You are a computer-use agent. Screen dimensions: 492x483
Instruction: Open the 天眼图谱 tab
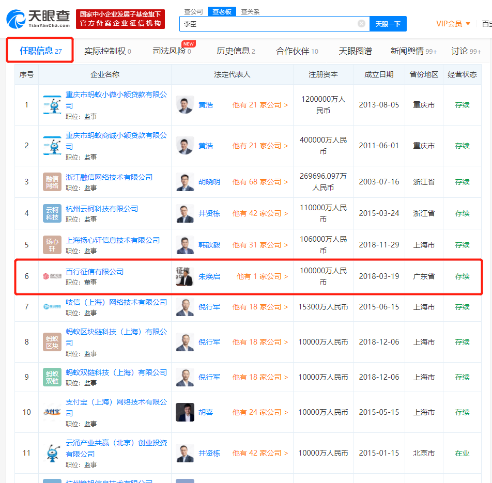click(x=355, y=51)
